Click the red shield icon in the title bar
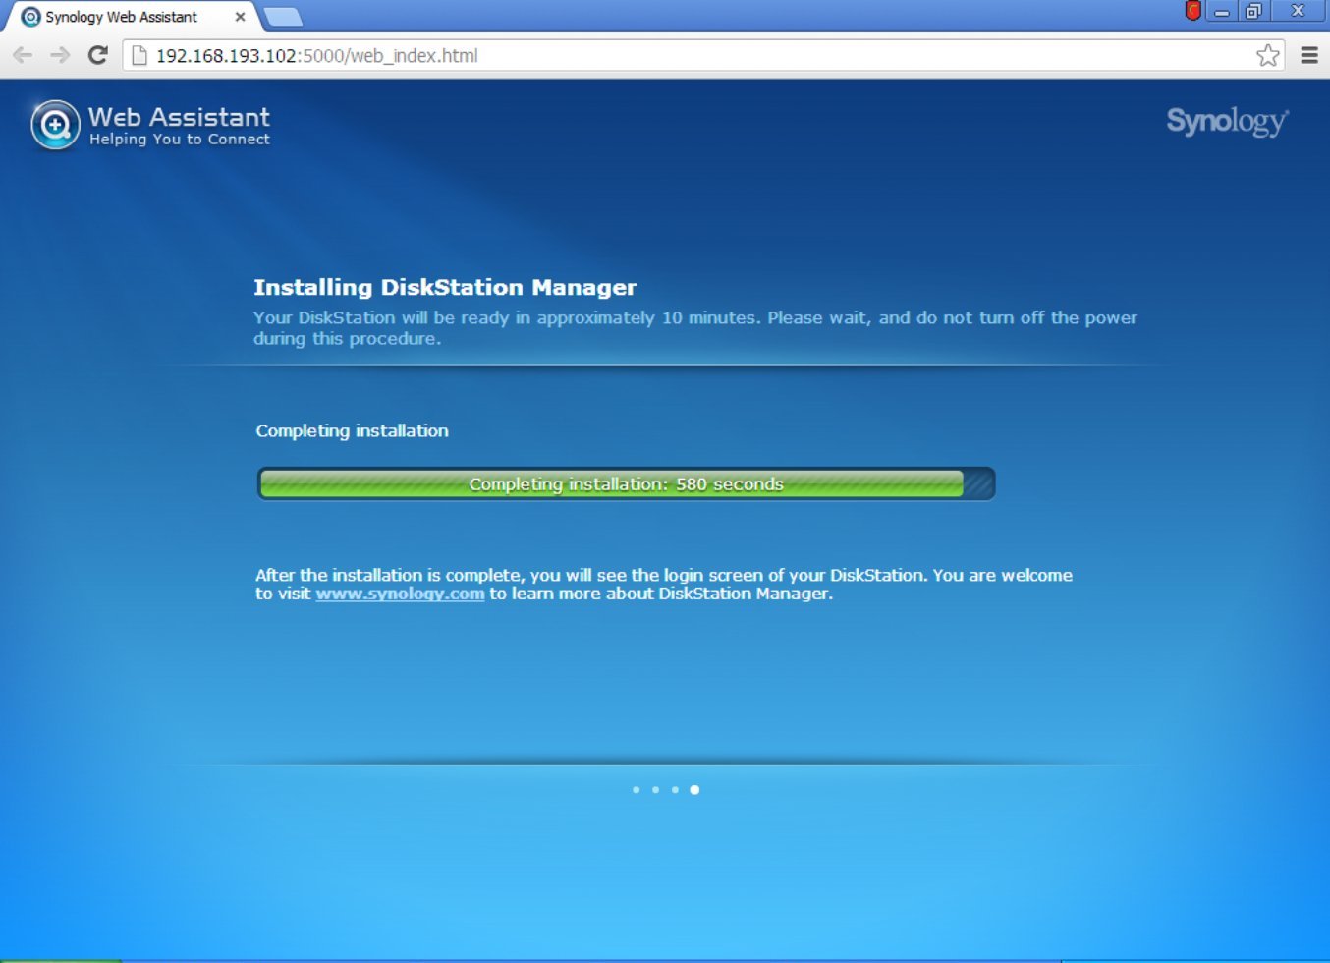Screen dimensions: 1330x963 1191,11
